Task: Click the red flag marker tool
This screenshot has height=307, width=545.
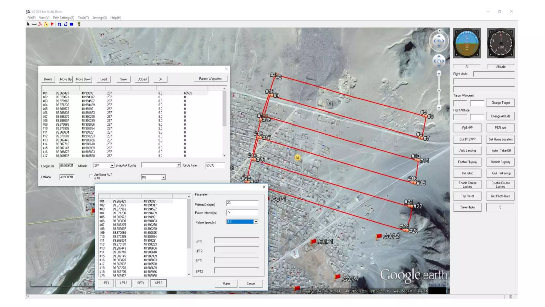Action: pyautogui.click(x=52, y=24)
